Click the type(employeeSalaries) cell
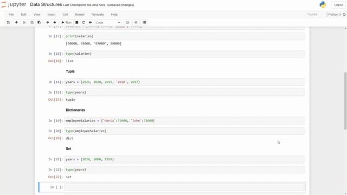Screen dimensions: 347x195 [184, 131]
